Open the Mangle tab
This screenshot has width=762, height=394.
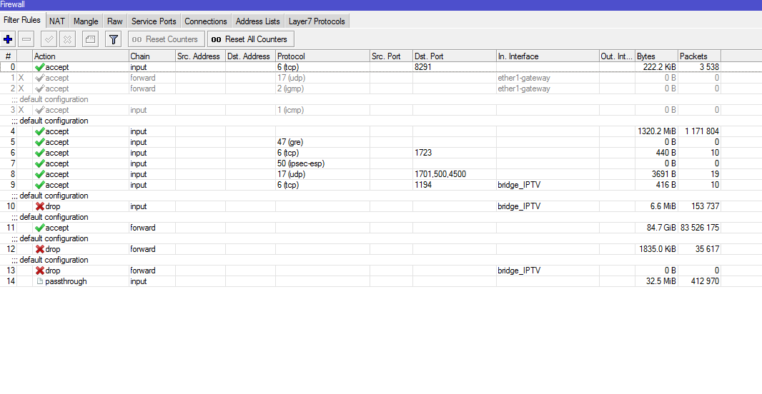pyautogui.click(x=86, y=21)
